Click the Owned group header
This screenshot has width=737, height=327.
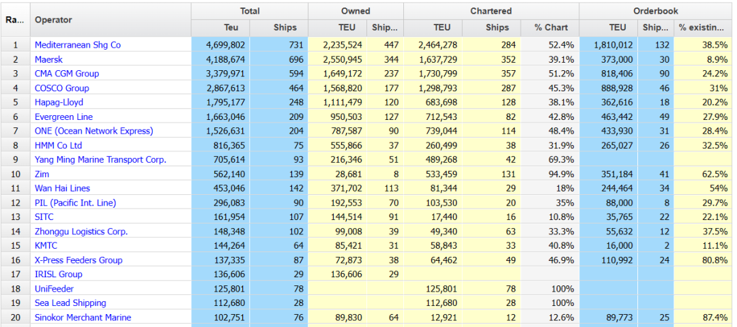pyautogui.click(x=356, y=11)
